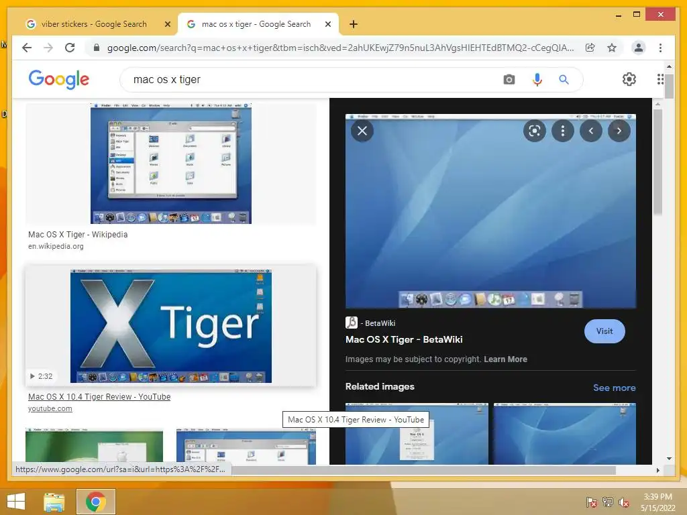Reload the current page
This screenshot has height=515, width=687.
click(70, 48)
